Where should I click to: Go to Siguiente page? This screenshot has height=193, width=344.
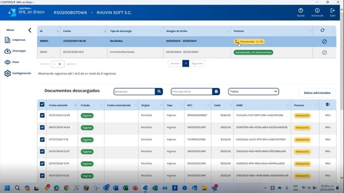click(x=197, y=64)
